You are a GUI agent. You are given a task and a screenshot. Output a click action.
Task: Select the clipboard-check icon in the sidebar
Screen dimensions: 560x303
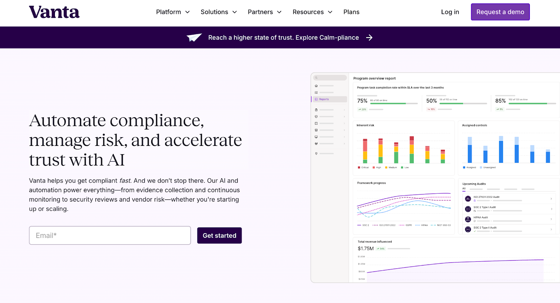(x=316, y=110)
